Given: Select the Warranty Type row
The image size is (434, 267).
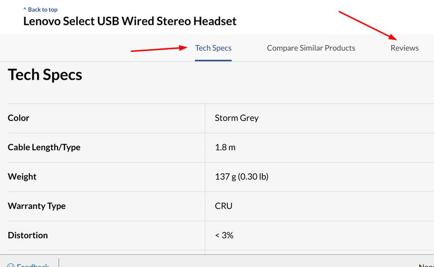Looking at the screenshot, I should [37, 206].
